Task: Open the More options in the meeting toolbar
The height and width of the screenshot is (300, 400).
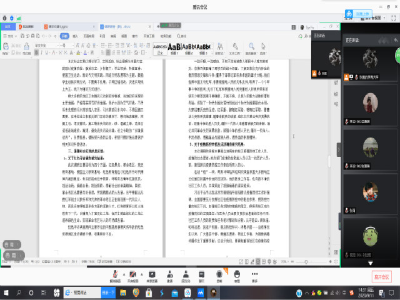Action: tap(254, 276)
